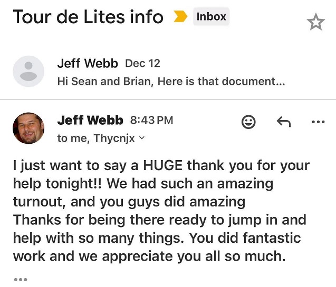Screen dimensions: 336x287
Task: Expand the collapsed Dec 12 message snippet
Action: (171, 82)
